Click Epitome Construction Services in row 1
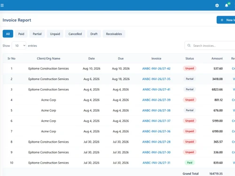The image size is (235, 176). (x=48, y=69)
